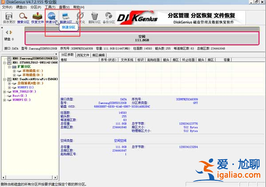The width and height of the screenshot is (266, 187).
Task: Click the 接口:SATA text in disk info line
Action: point(11,48)
